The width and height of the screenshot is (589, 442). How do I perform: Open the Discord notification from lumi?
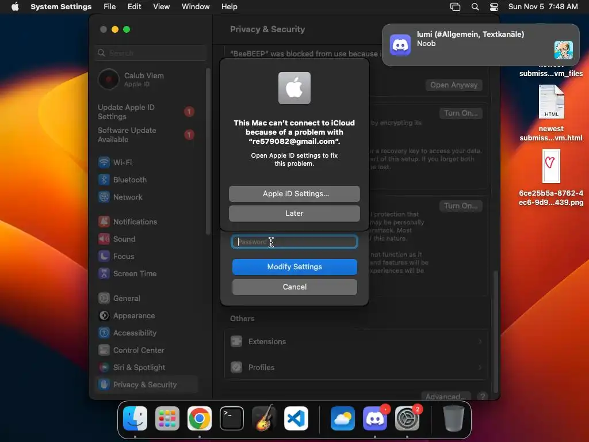point(480,45)
